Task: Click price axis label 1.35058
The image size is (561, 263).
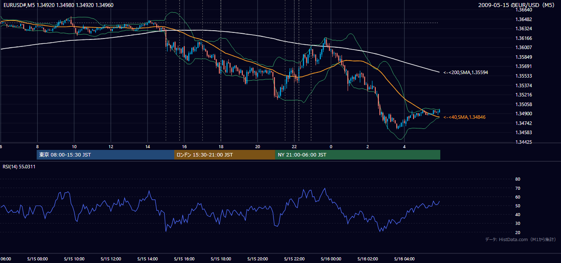Action: coord(524,104)
